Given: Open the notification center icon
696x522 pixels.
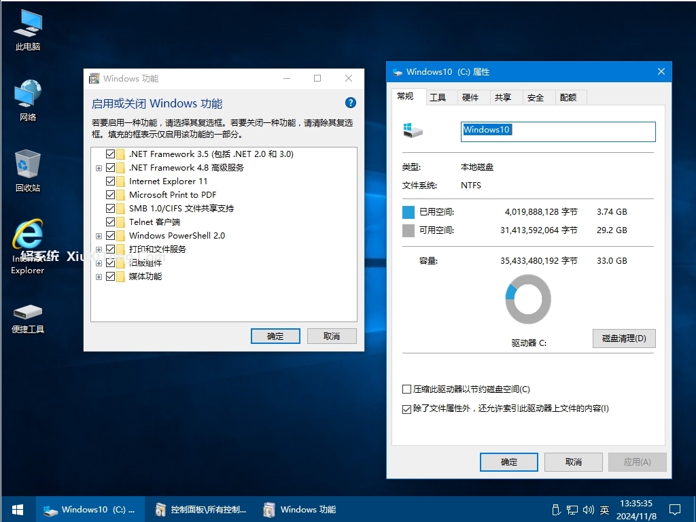Looking at the screenshot, I should pos(675,510).
